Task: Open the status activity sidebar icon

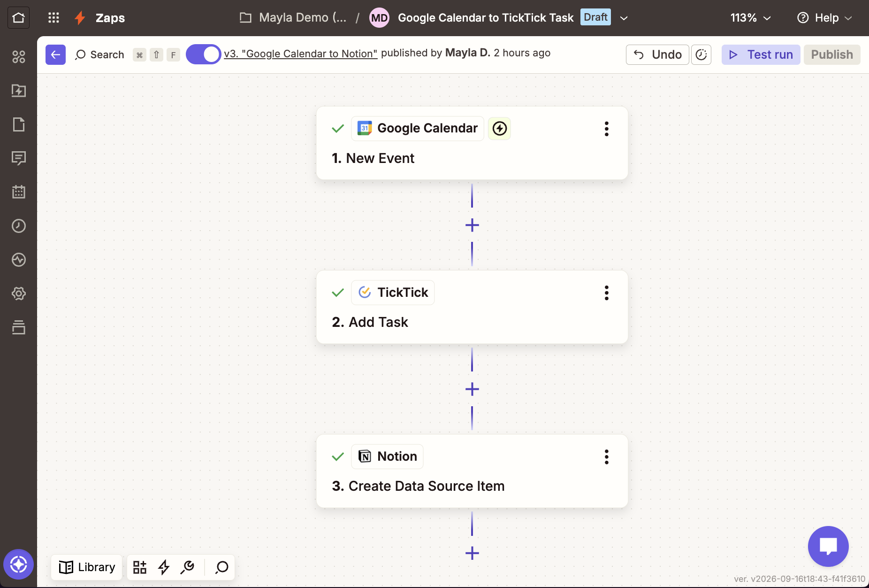Action: pos(18,260)
